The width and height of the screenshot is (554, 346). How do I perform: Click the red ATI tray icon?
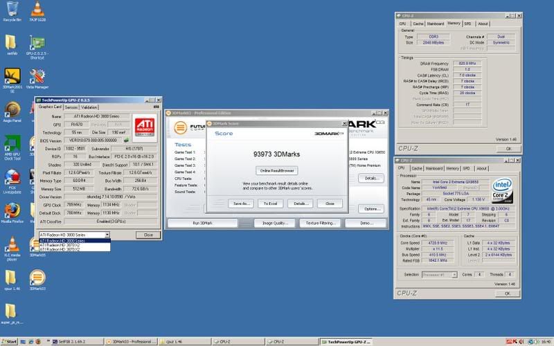tap(509, 342)
